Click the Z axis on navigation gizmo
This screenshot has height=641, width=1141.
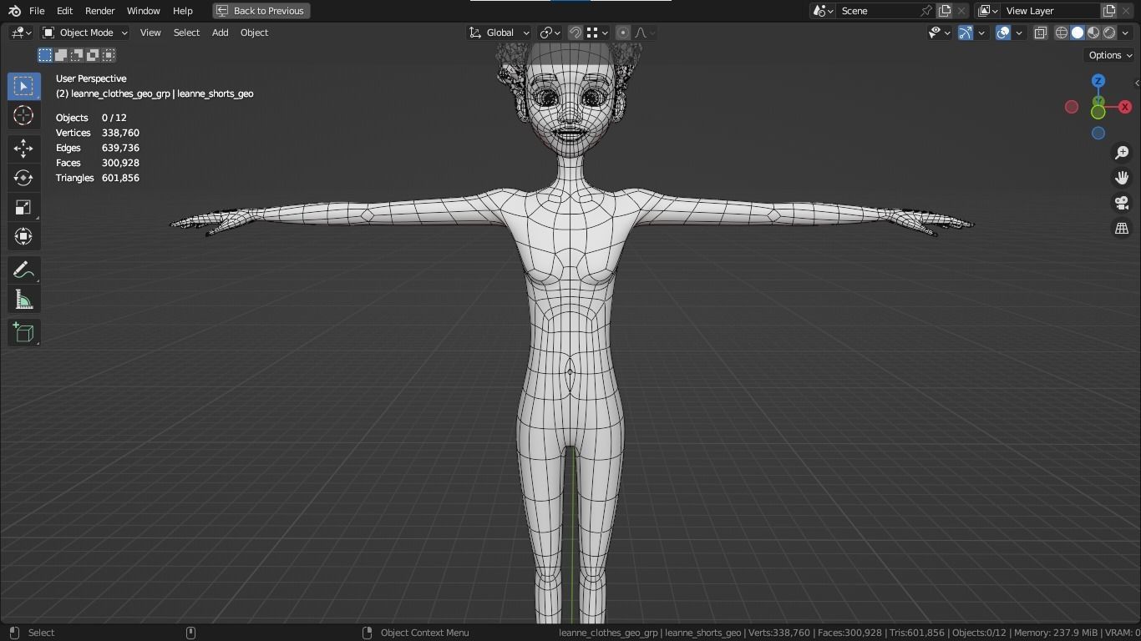click(x=1098, y=81)
